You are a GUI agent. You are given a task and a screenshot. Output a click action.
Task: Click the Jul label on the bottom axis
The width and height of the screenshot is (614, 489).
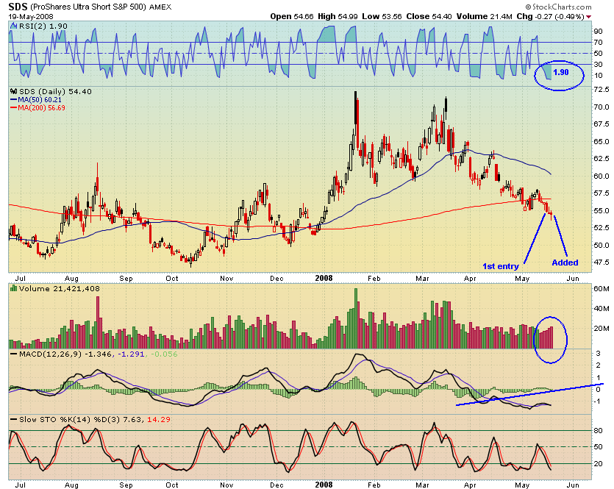21,485
